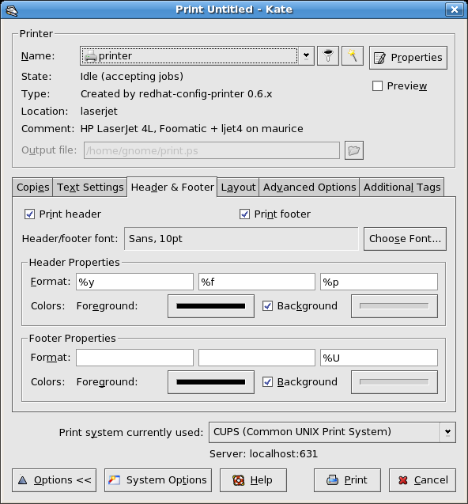This screenshot has height=504, width=468.
Task: Toggle the Print header checkbox
Action: tap(29, 214)
